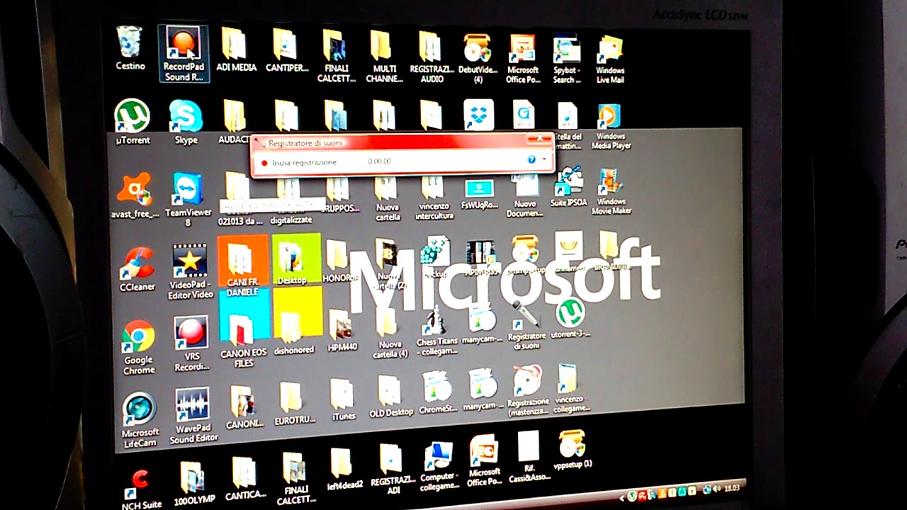Select the Registratore di suoni desktop shortcut
The height and width of the screenshot is (510, 907).
click(526, 326)
